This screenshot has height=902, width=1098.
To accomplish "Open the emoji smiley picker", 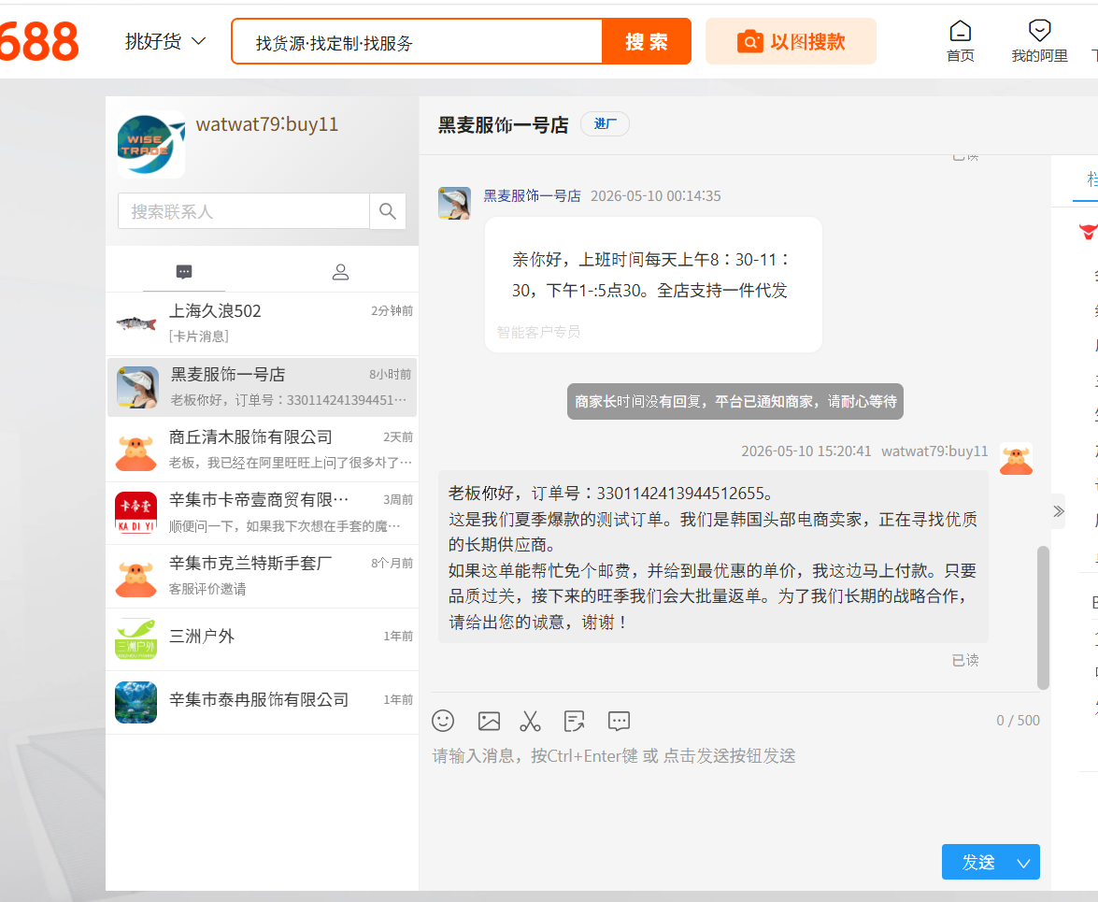I will click(x=443, y=721).
